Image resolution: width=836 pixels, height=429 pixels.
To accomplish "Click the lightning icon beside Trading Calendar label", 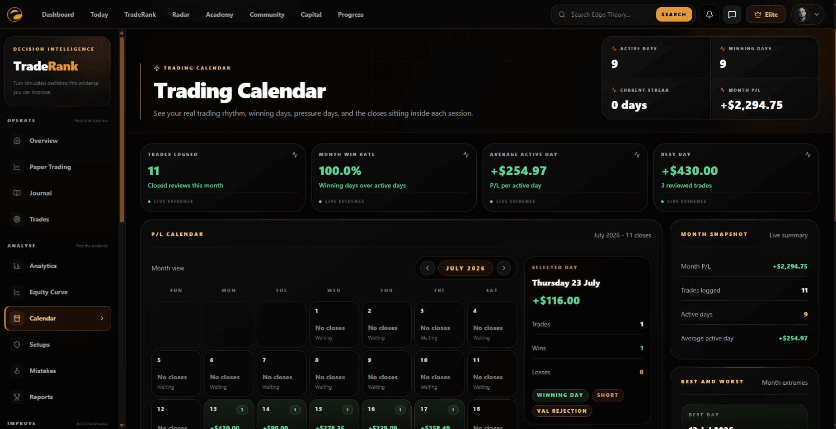I will [x=157, y=68].
